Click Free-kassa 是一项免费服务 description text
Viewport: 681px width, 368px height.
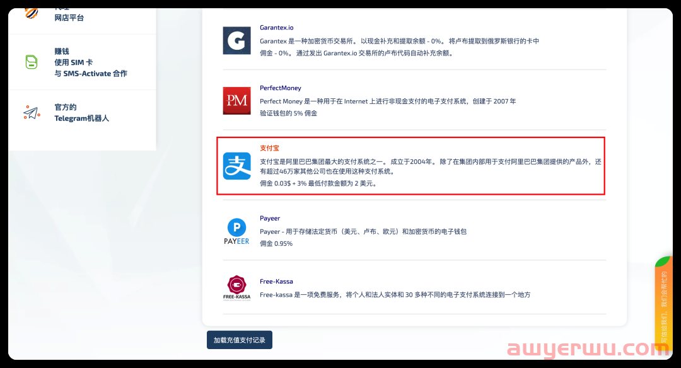395,295
